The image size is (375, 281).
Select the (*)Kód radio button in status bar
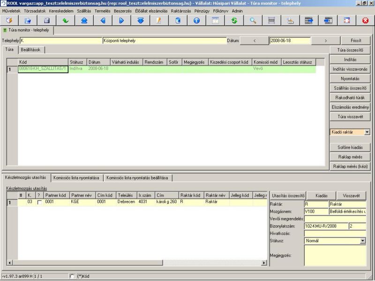(x=72, y=276)
